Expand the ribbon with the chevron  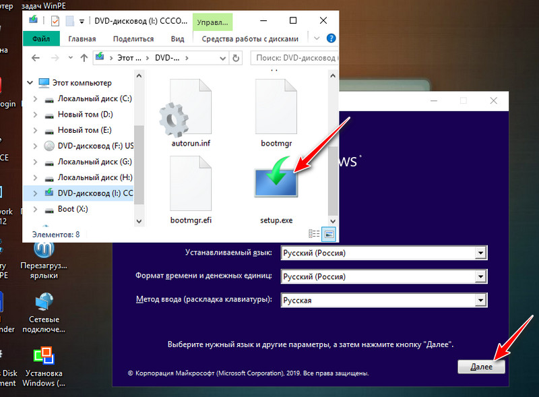pos(317,38)
